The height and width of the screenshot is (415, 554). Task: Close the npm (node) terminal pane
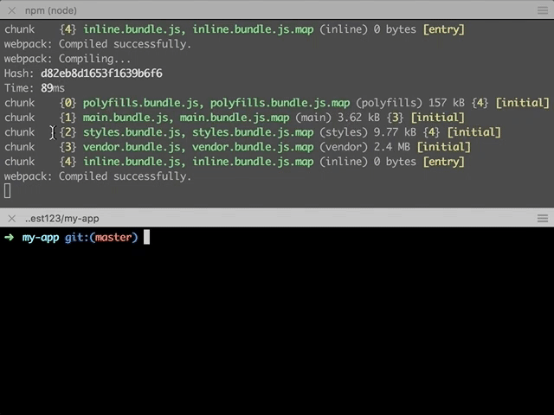11,10
